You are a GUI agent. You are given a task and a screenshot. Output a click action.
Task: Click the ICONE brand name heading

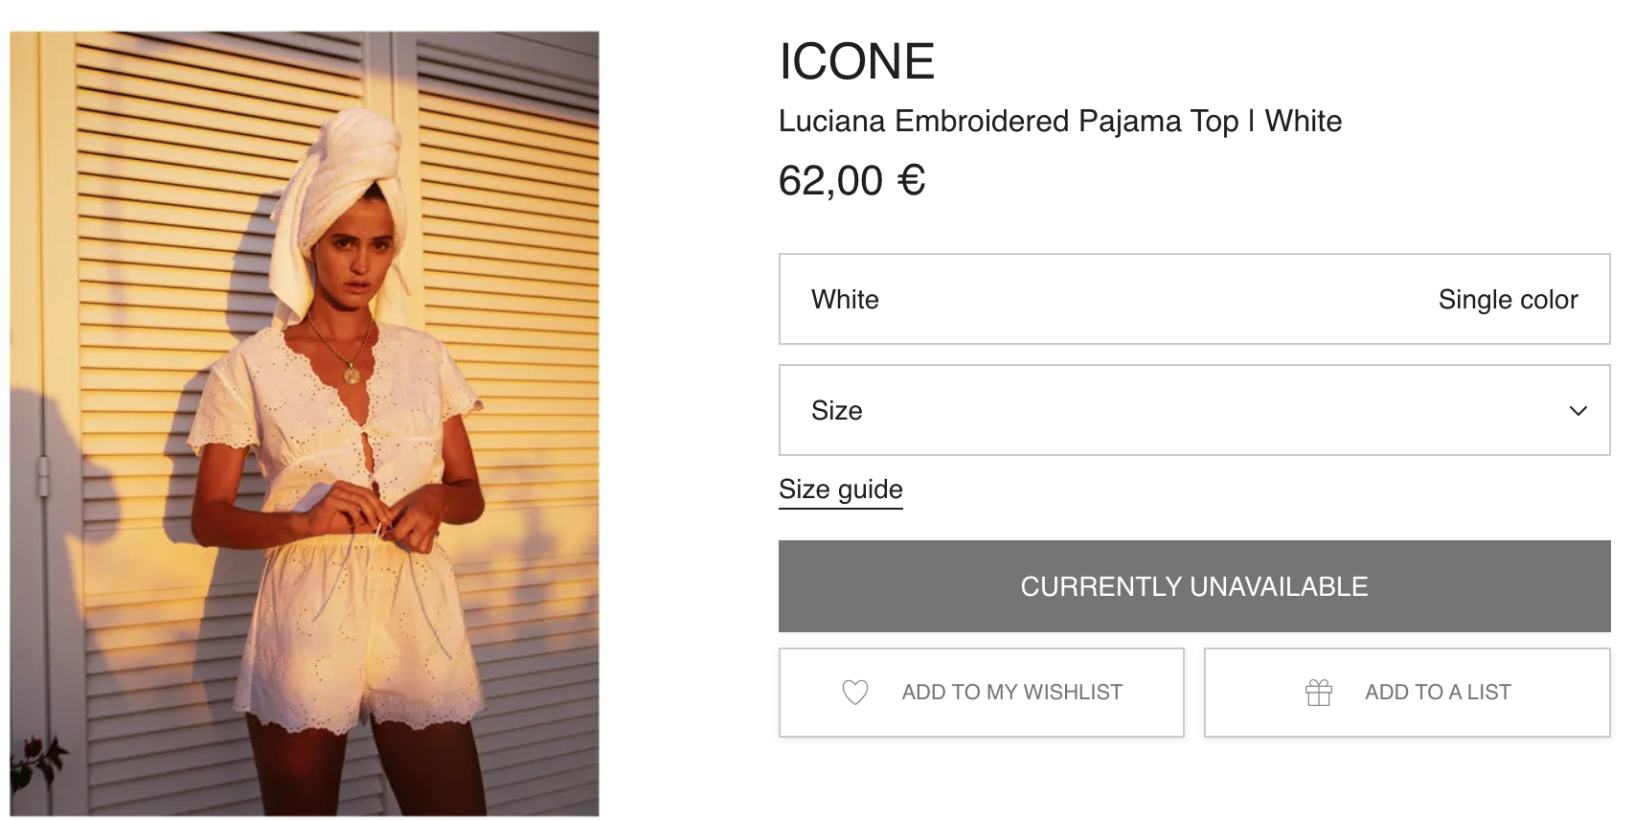(856, 61)
